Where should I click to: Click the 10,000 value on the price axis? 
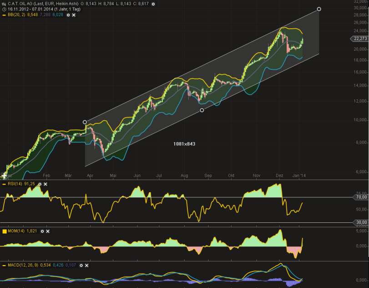360,120
